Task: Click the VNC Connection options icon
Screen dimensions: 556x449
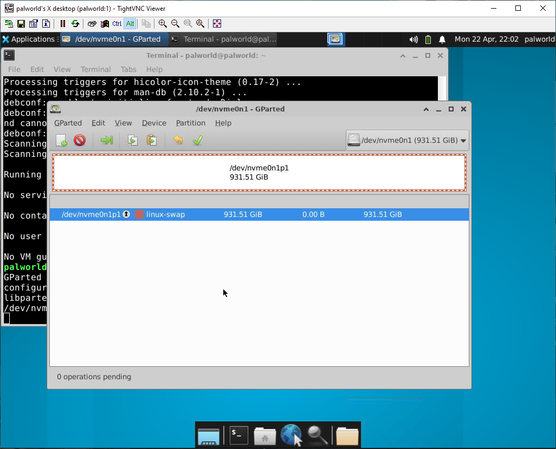Action: point(34,24)
